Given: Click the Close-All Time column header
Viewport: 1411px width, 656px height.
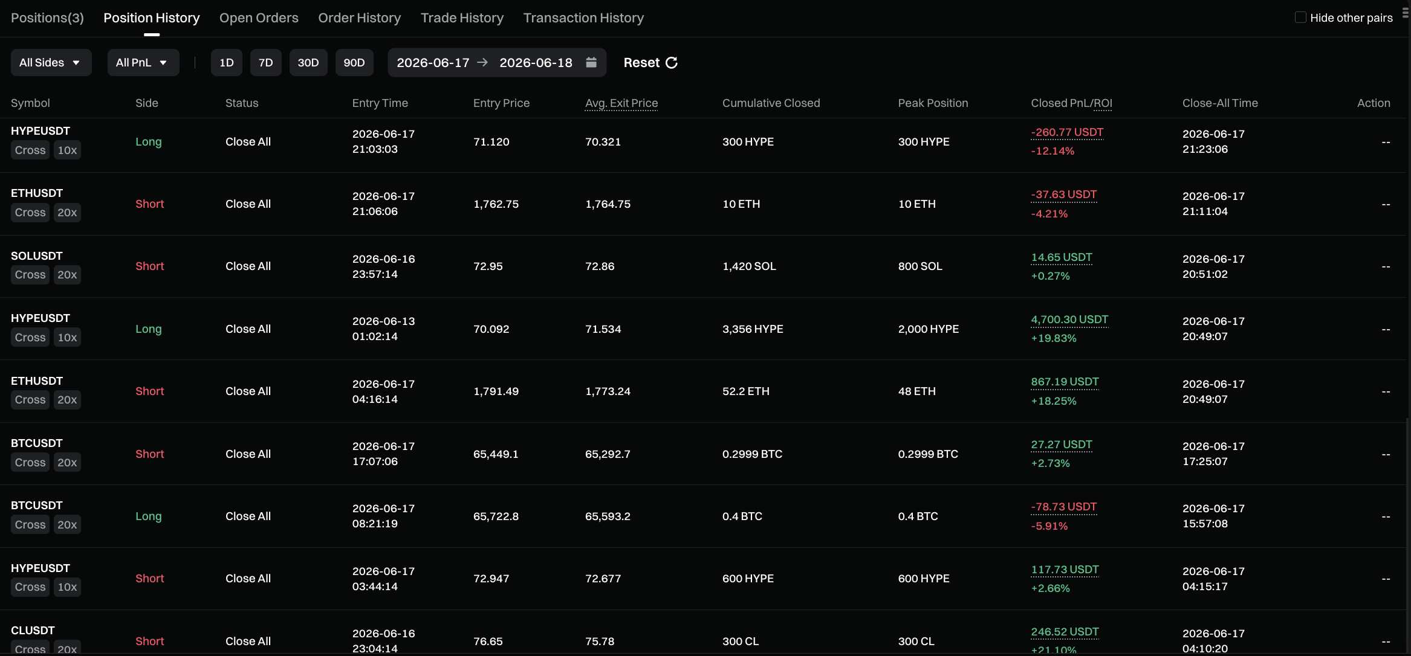Looking at the screenshot, I should pos(1220,103).
